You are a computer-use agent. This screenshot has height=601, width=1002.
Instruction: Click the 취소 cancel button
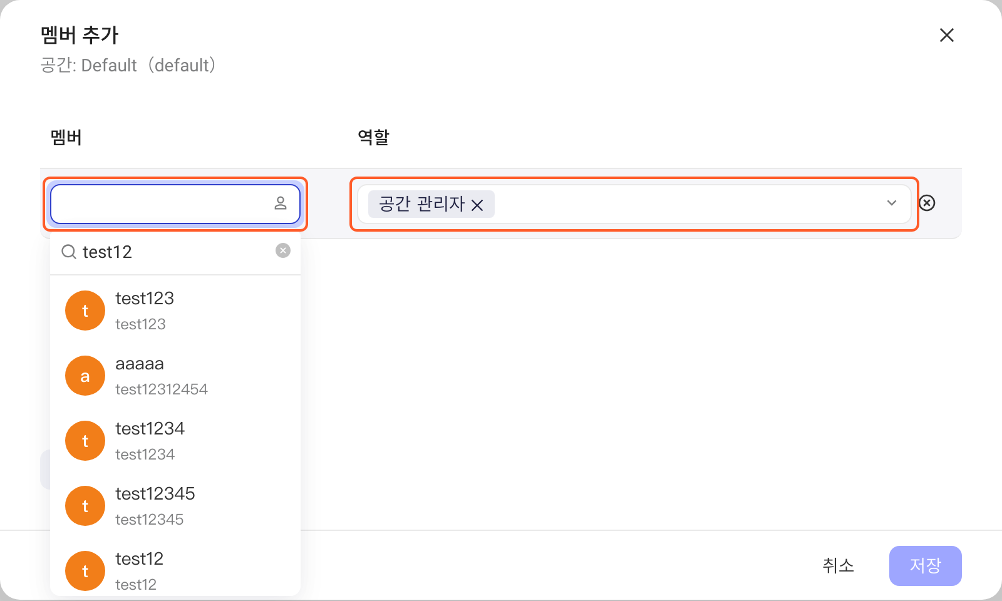coord(838,566)
